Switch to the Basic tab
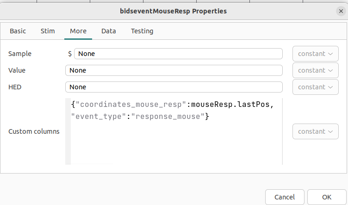The height and width of the screenshot is (205, 348). click(x=18, y=31)
